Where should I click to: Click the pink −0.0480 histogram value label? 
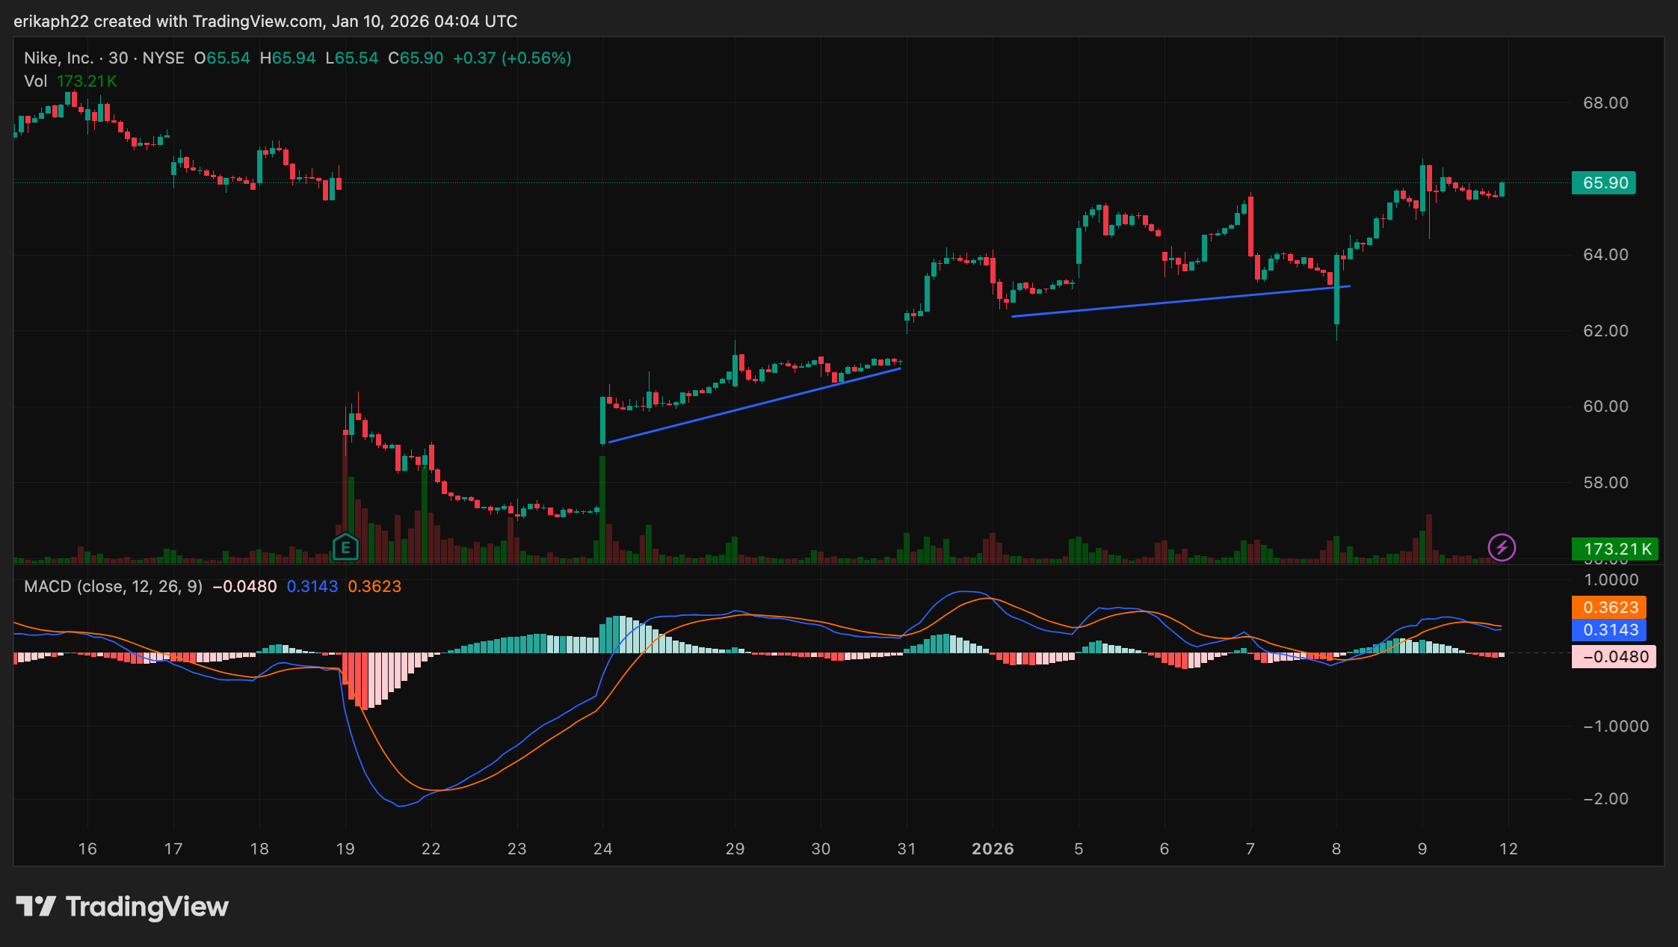pyautogui.click(x=1614, y=657)
